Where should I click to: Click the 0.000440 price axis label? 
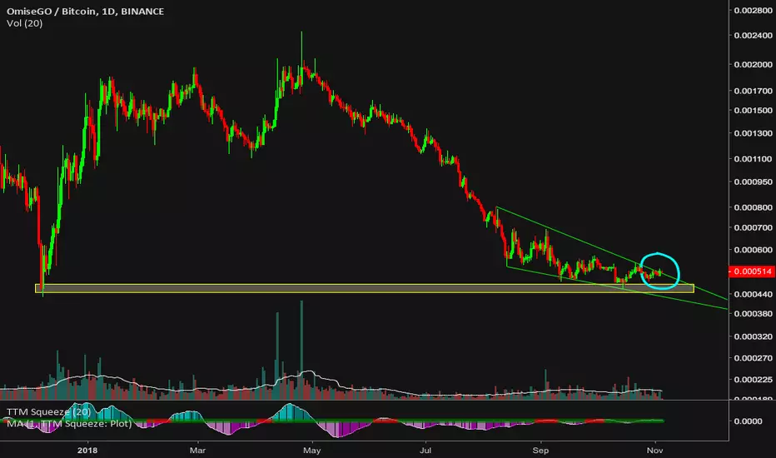tap(753, 295)
